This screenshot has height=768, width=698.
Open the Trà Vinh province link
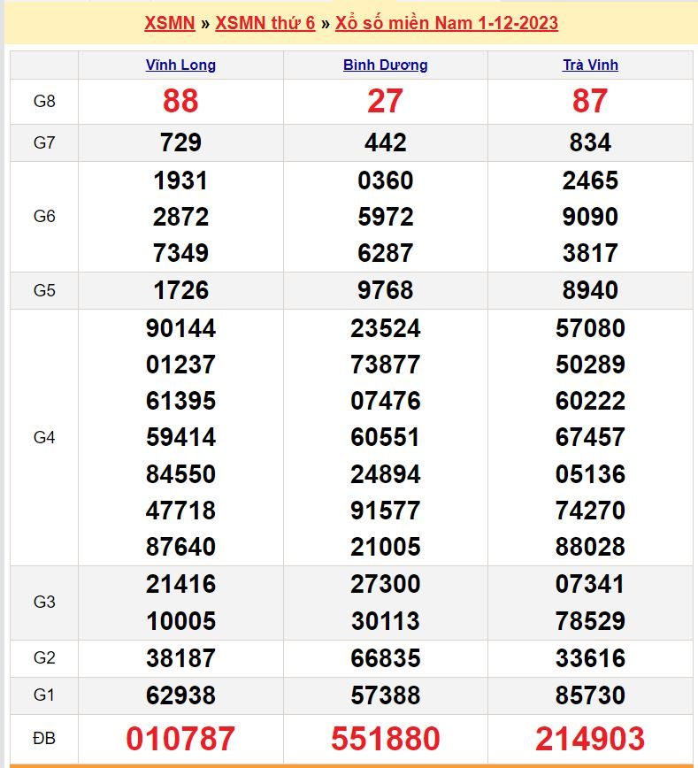590,65
